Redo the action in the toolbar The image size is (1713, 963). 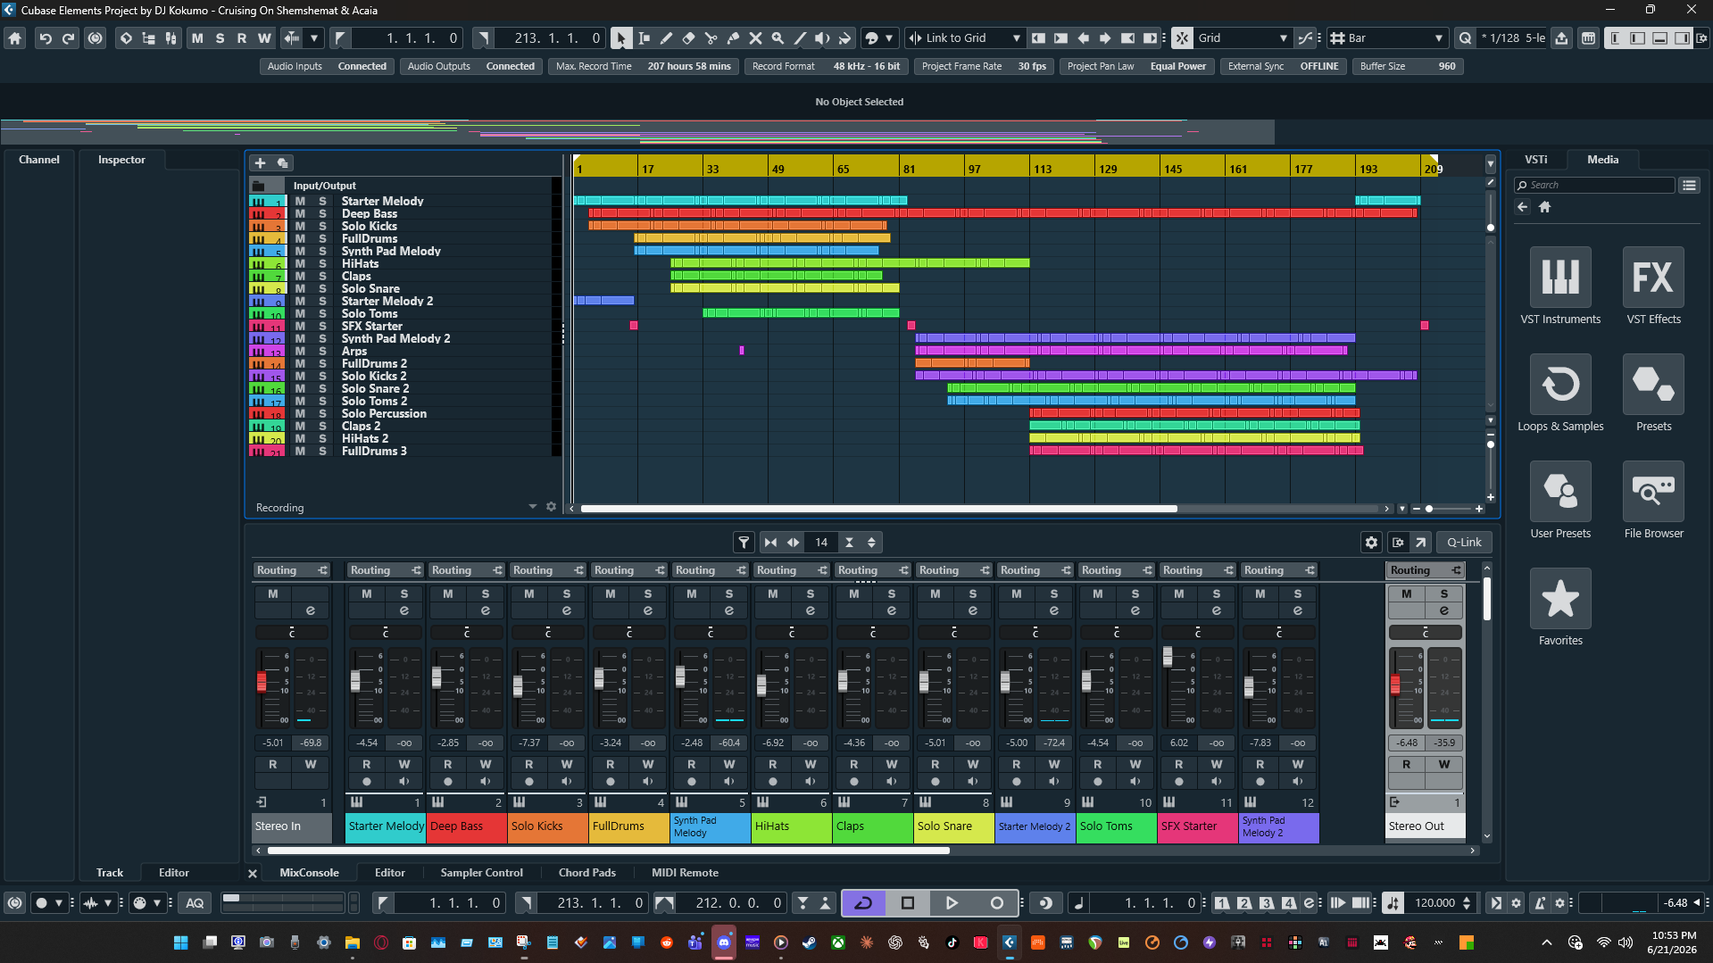pos(69,38)
